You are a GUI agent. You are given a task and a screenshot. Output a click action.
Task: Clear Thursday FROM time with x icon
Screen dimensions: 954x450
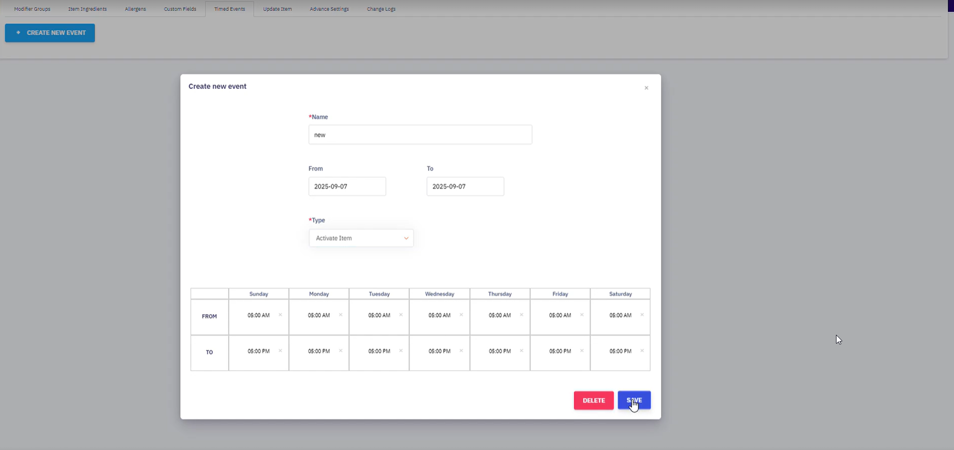point(521,315)
